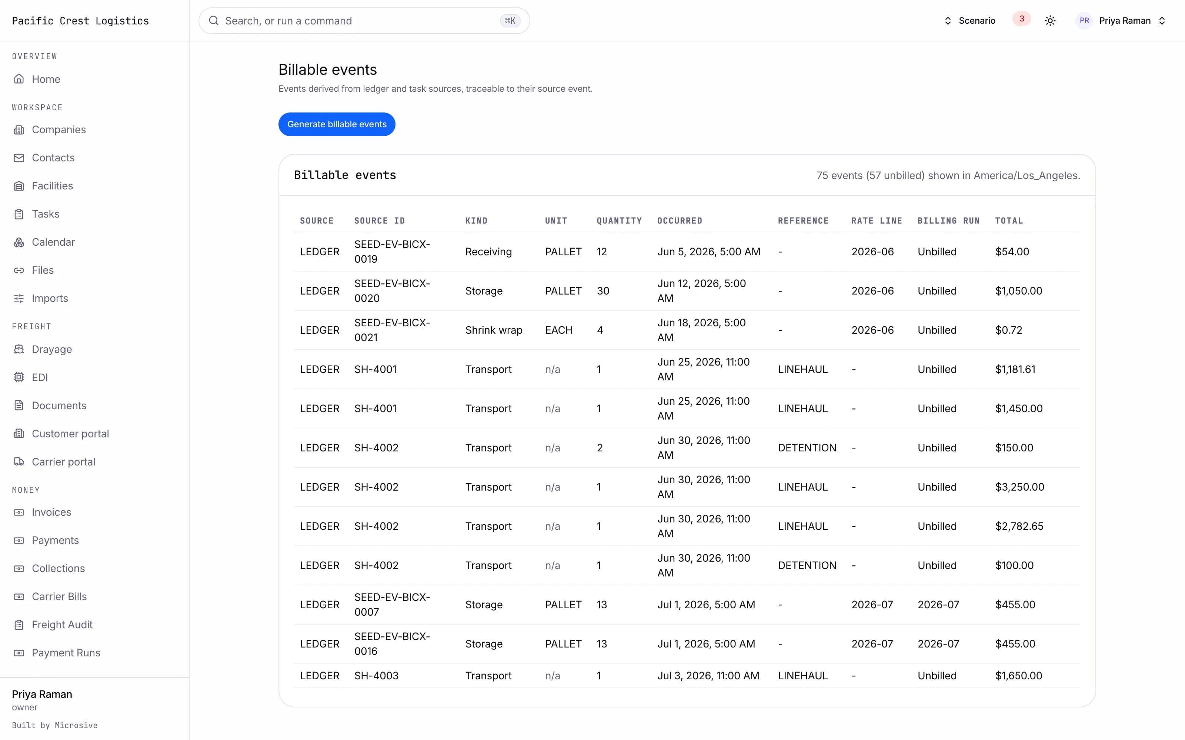This screenshot has height=740, width=1185.
Task: Click the search magnifier icon
Action: pyautogui.click(x=214, y=21)
